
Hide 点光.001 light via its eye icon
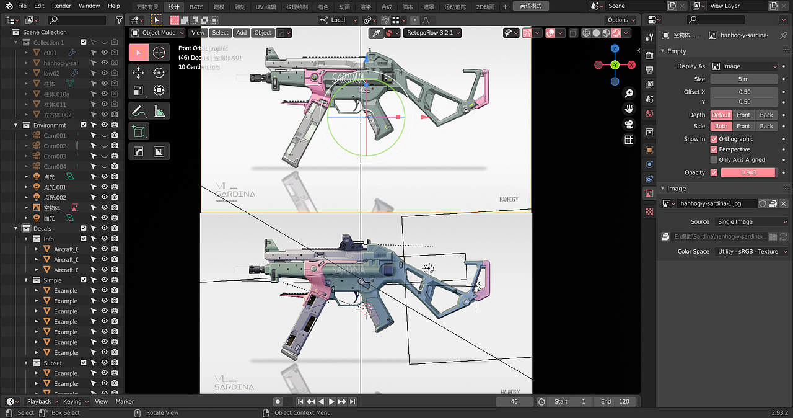(x=105, y=187)
